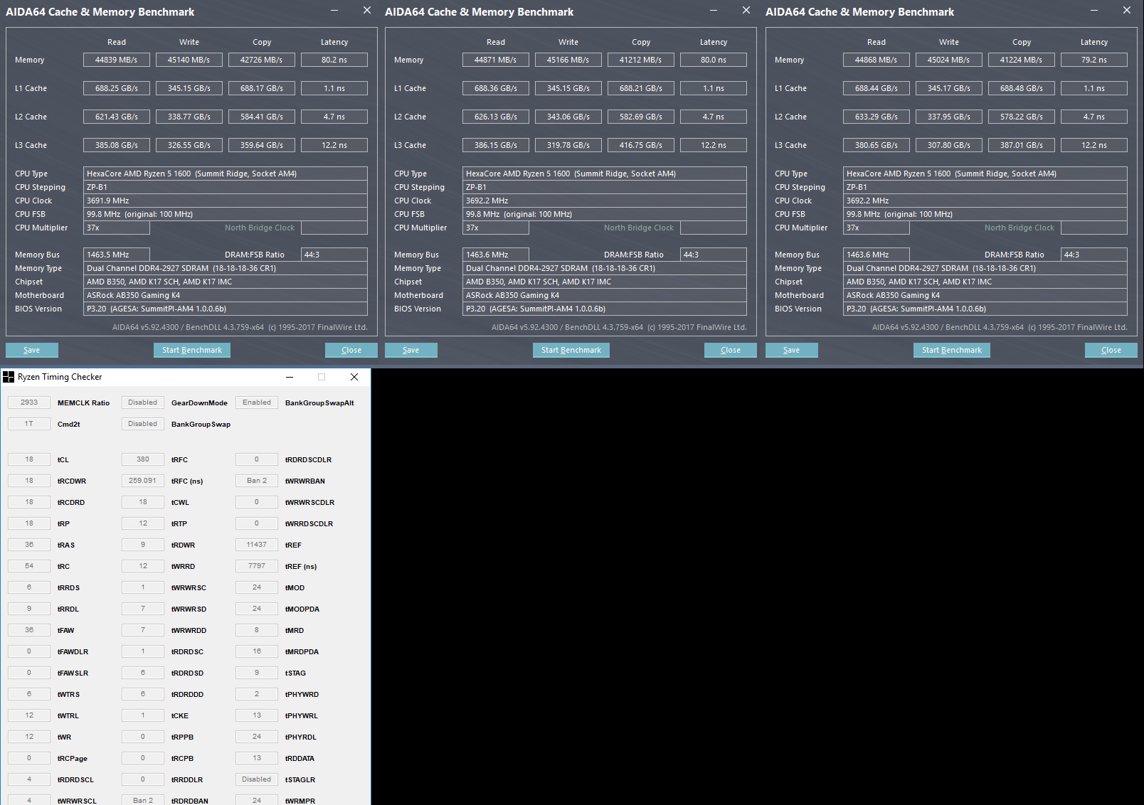Save results in the left AIDA64 window

[32, 350]
